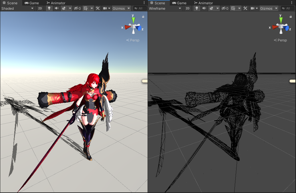Screen dimensions: 296x193
Task: Click green Y axis cone in Wireframe view
Action: coord(281,20)
